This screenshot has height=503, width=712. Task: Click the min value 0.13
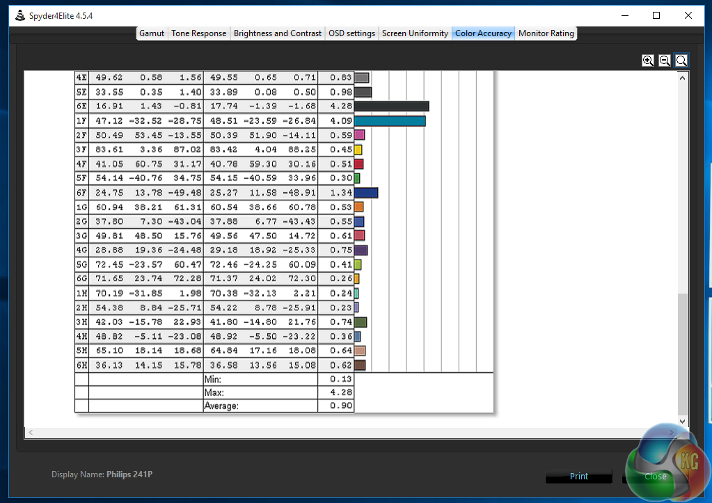[x=341, y=379]
